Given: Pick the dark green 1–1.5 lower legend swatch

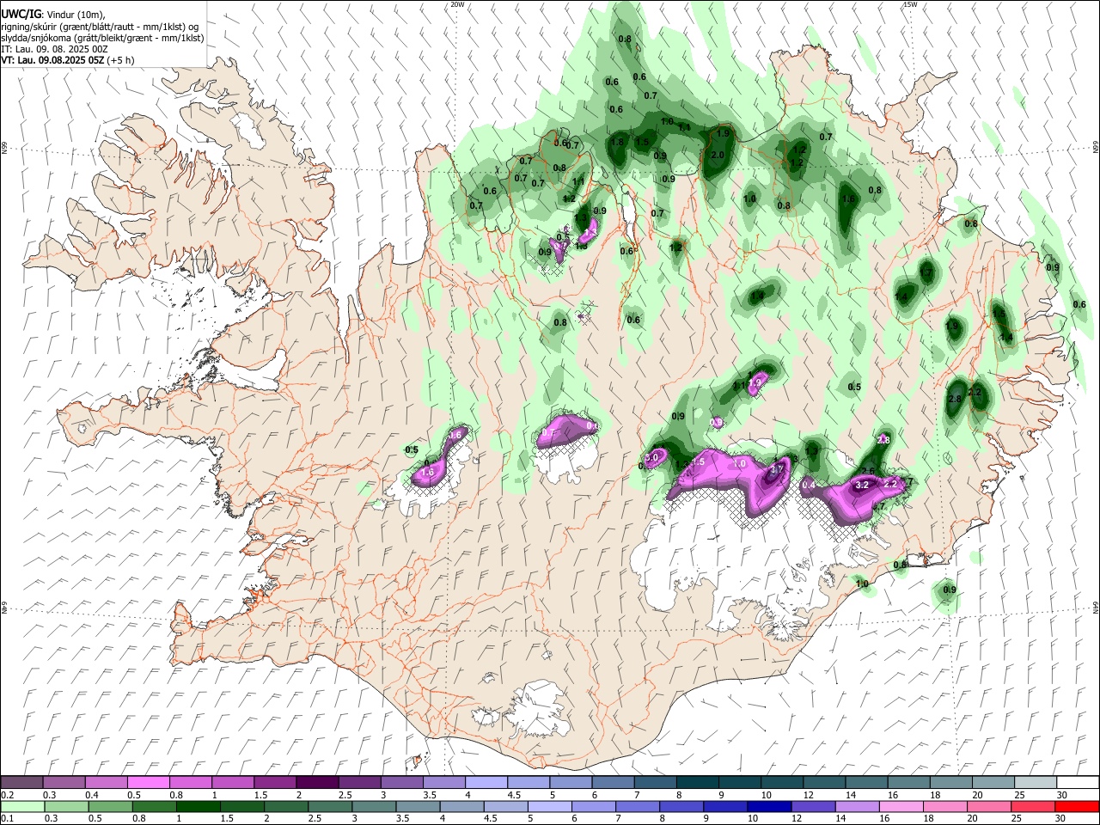Looking at the screenshot, I should pyautogui.click(x=198, y=807).
